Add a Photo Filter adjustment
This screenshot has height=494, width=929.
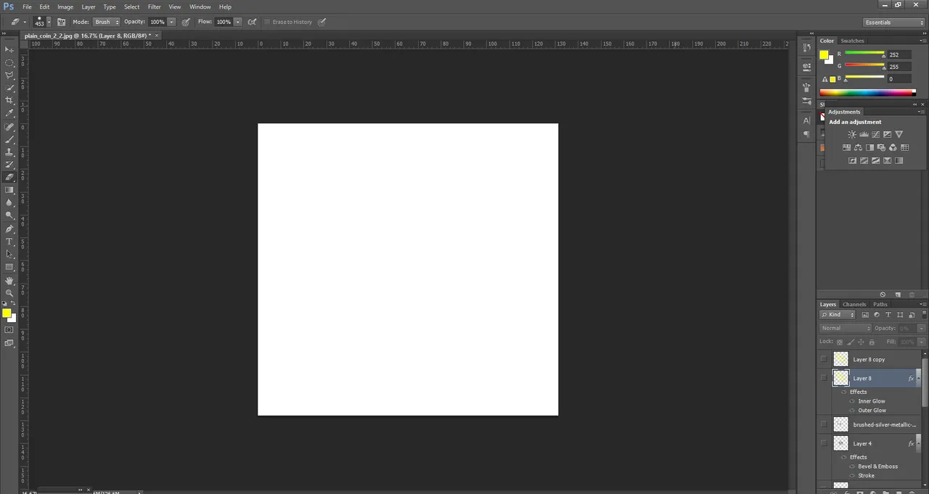coord(881,147)
